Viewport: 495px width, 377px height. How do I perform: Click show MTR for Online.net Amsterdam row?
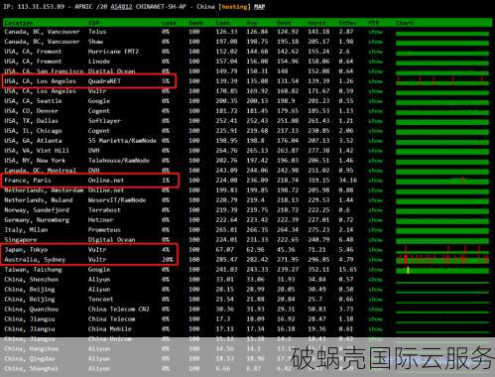pos(375,190)
